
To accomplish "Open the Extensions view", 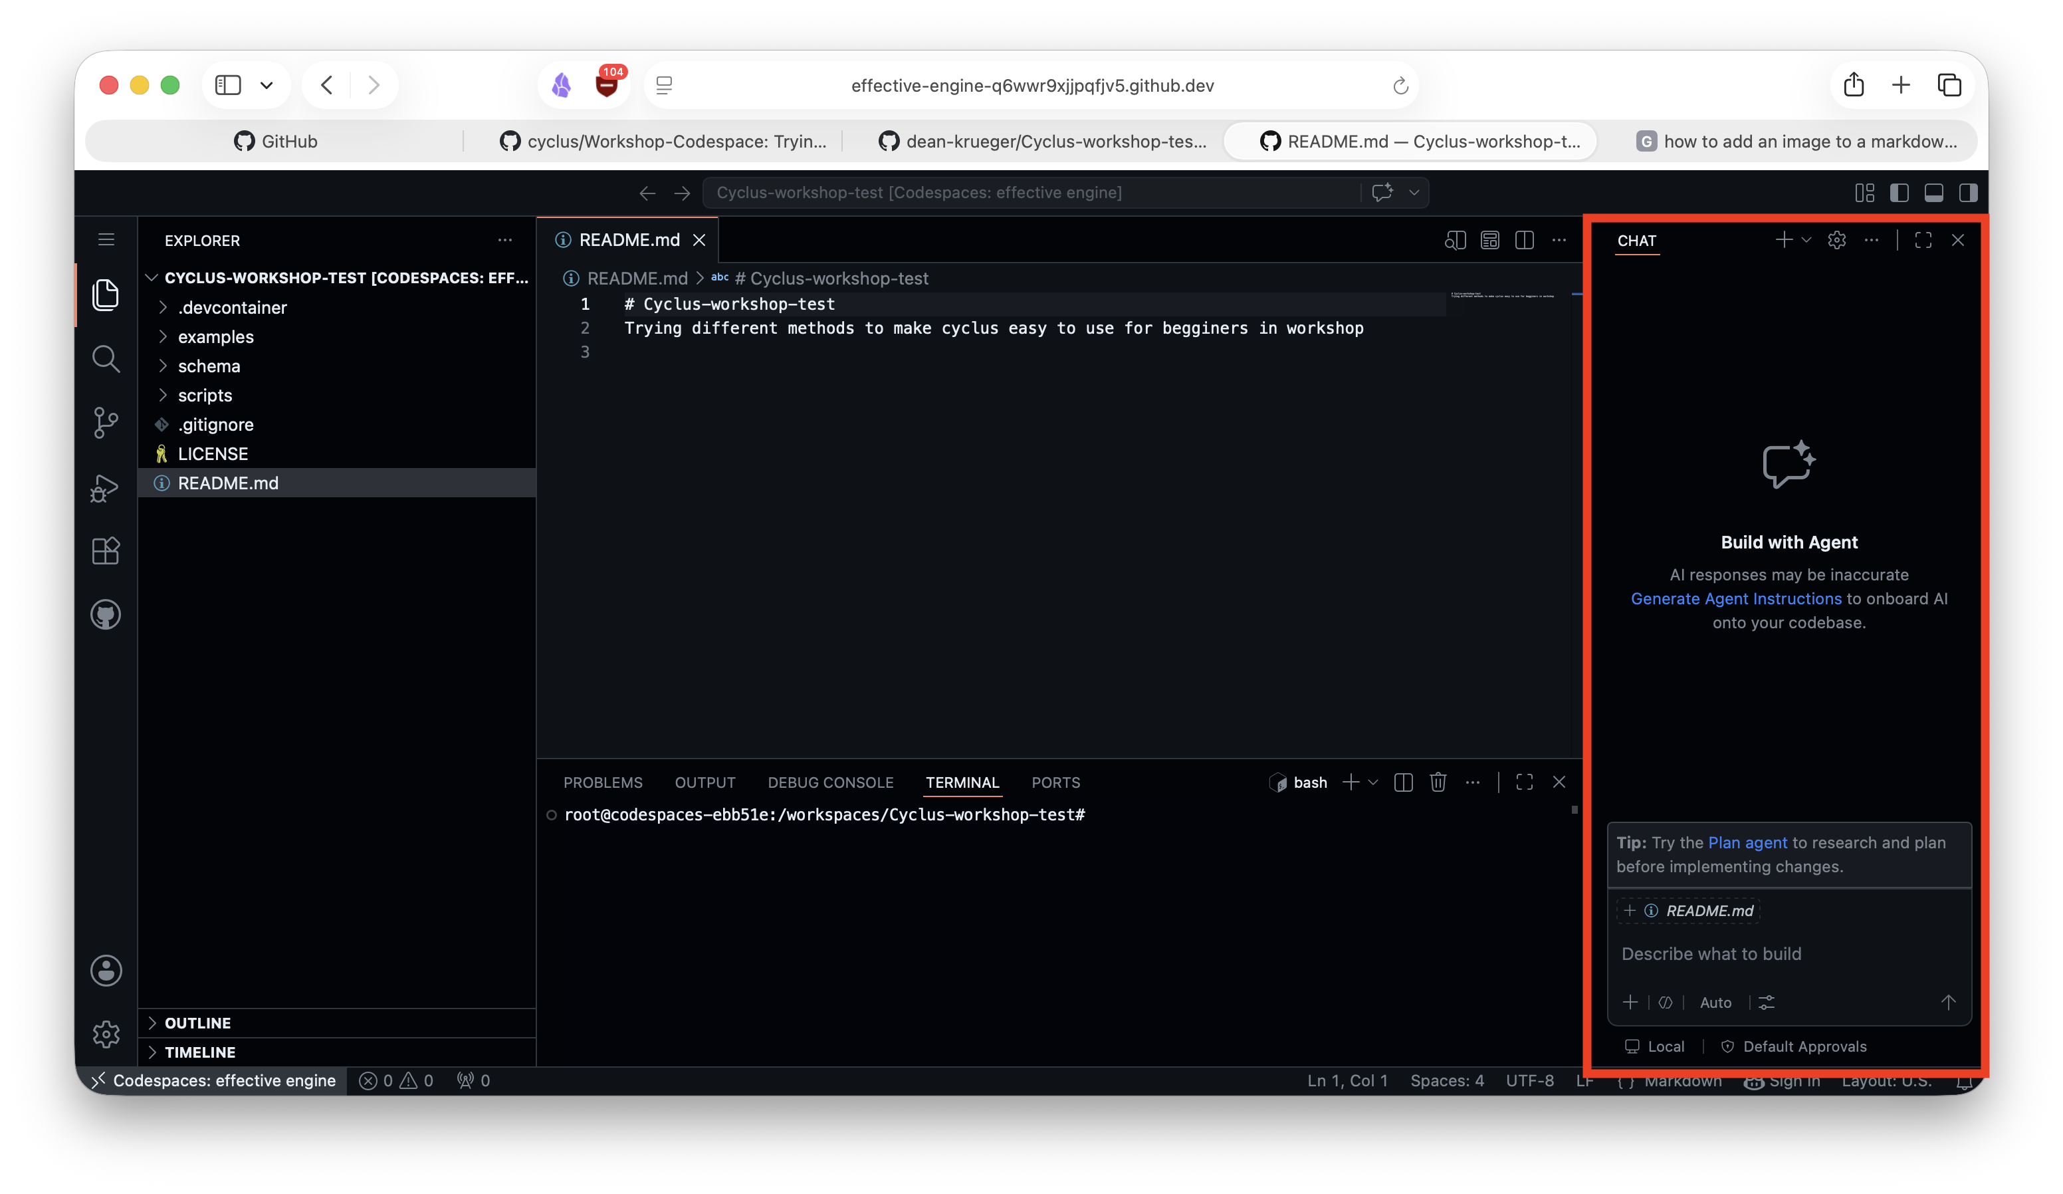I will coord(106,551).
